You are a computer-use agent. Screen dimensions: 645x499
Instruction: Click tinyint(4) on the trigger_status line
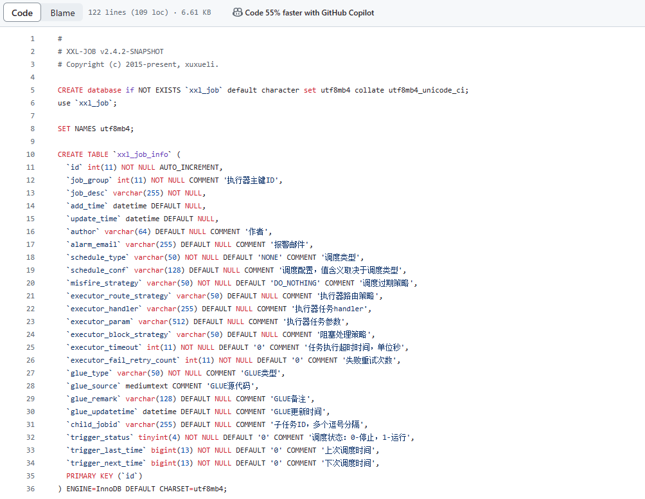159,437
